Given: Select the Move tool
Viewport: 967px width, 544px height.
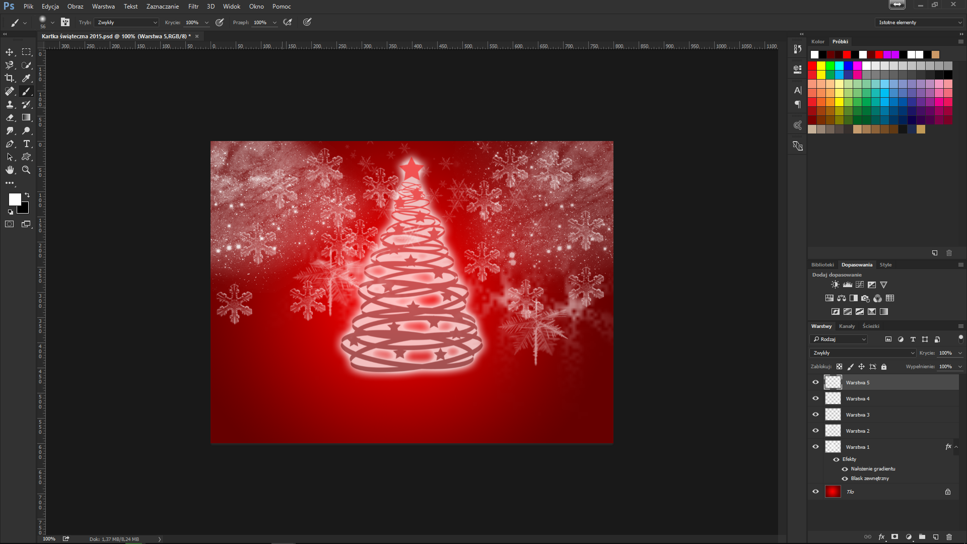Looking at the screenshot, I should [x=10, y=52].
